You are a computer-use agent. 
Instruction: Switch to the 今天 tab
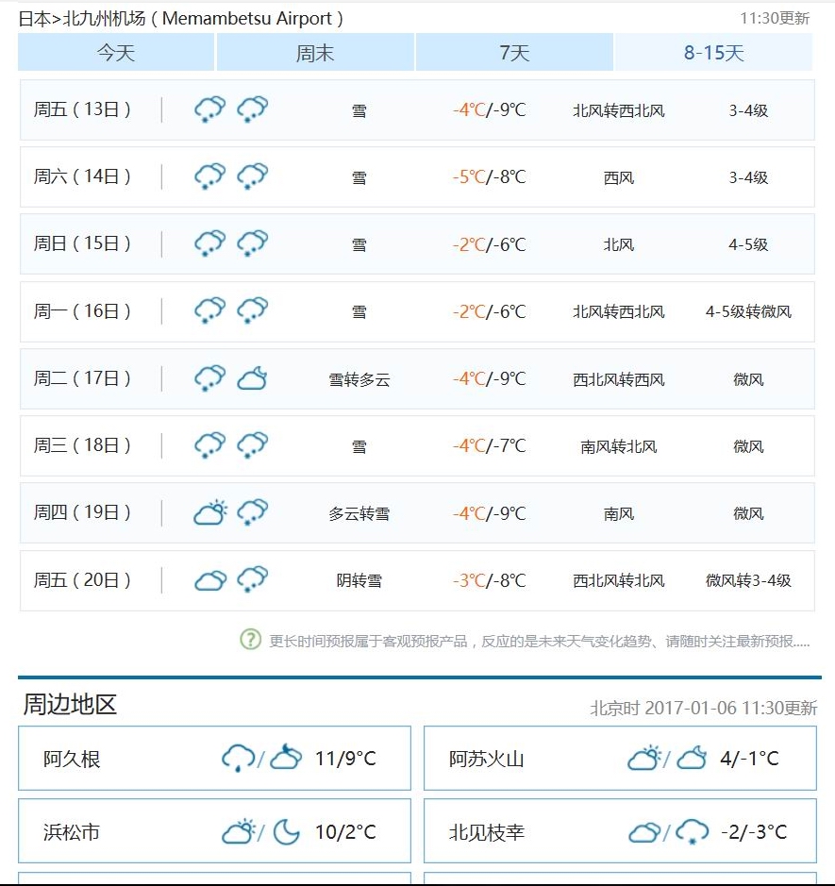(114, 52)
